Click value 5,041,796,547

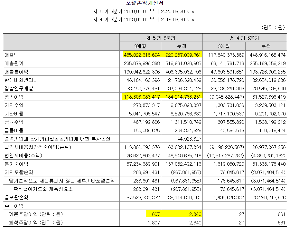[145, 113]
